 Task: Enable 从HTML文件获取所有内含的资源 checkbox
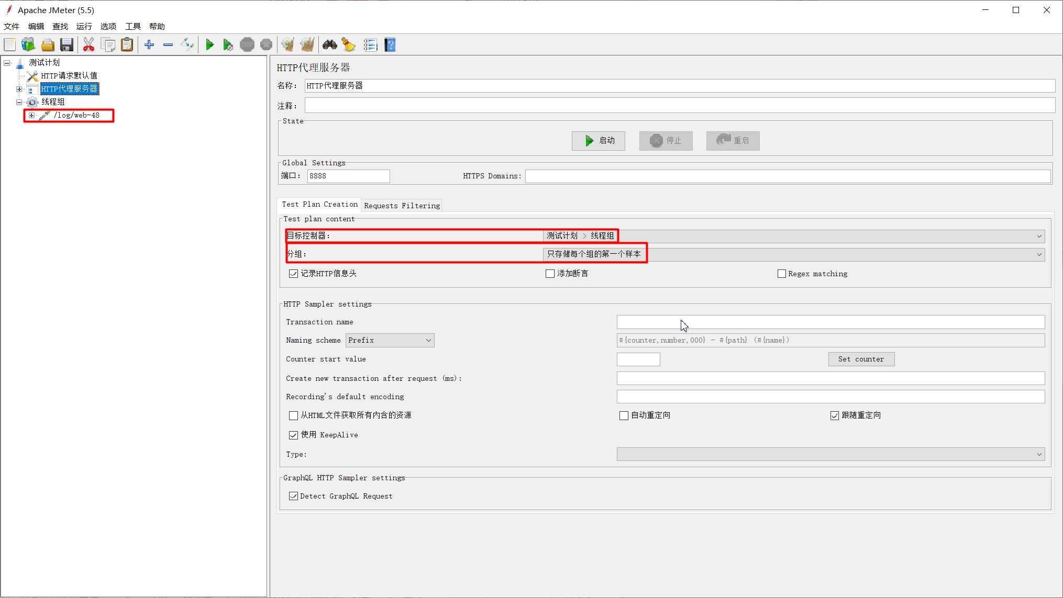pyautogui.click(x=293, y=415)
